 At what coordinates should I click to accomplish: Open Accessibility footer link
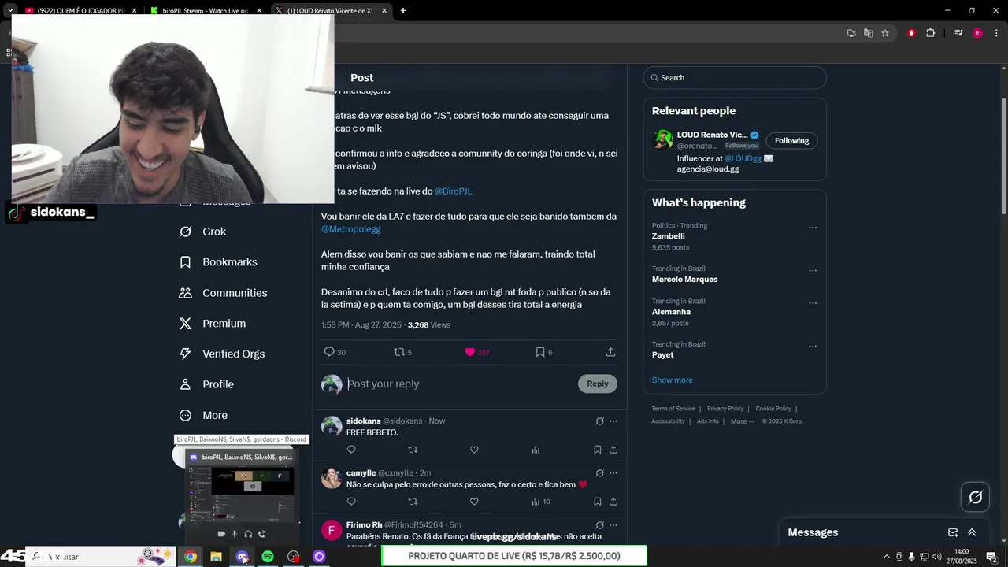668,421
